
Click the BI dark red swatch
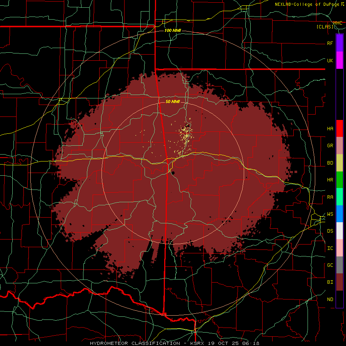click(339, 282)
